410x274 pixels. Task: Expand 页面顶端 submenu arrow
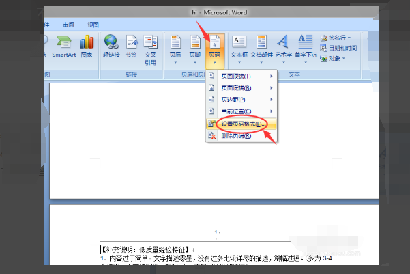tap(272, 77)
